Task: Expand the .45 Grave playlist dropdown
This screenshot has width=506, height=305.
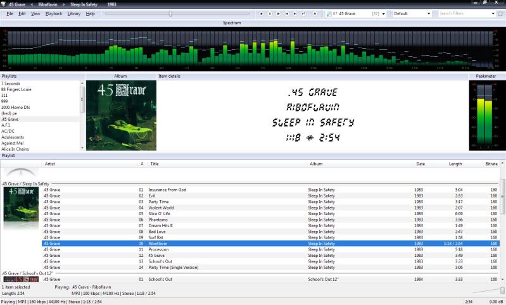Action: click(383, 14)
